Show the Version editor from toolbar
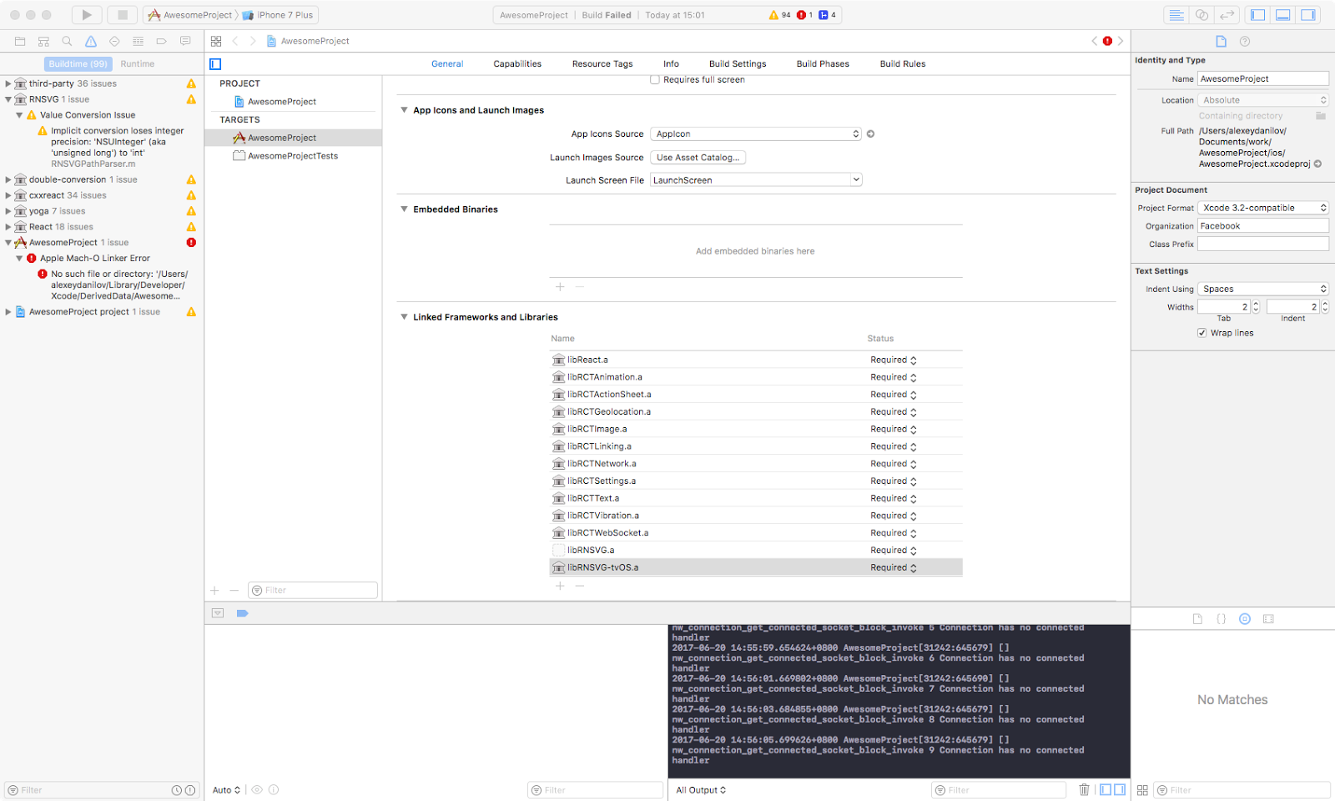The width and height of the screenshot is (1335, 801). coord(1226,14)
